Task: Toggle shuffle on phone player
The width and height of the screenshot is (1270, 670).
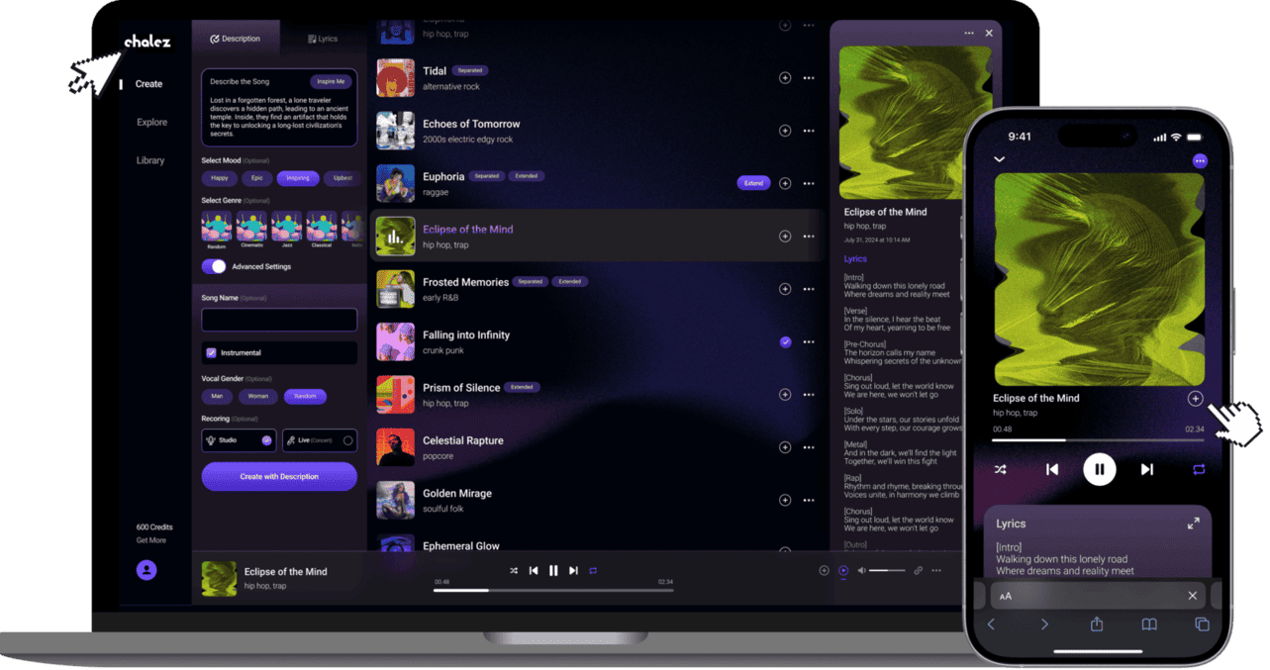Action: (x=1001, y=469)
